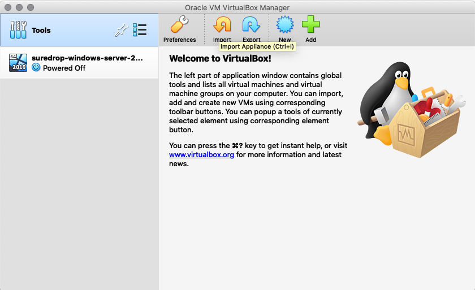Click the Powered Off status text
The height and width of the screenshot is (290, 475).
point(64,68)
